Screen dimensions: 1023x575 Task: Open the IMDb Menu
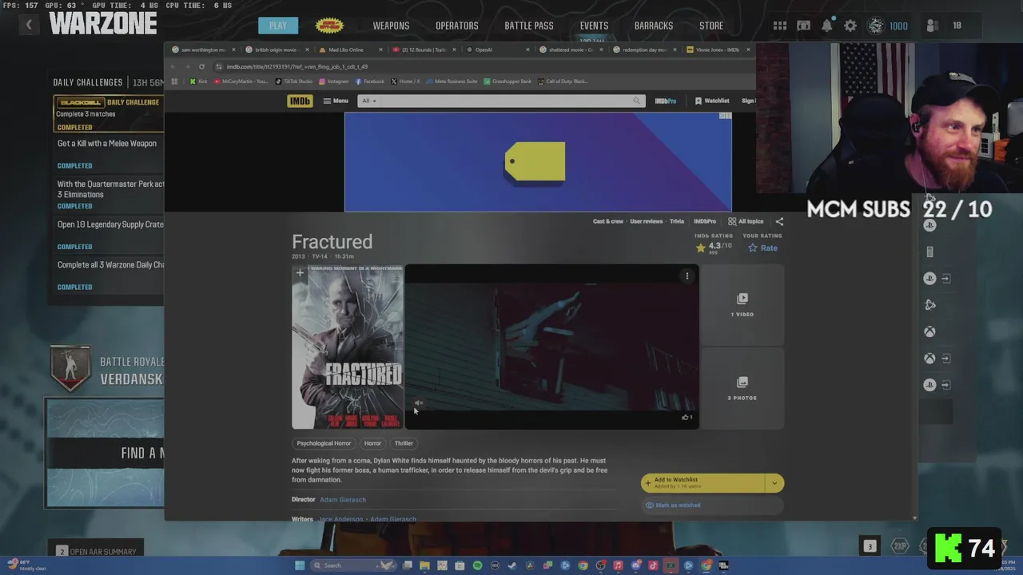tap(336, 101)
